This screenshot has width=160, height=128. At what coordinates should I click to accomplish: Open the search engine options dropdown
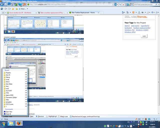(x=158, y=4)
